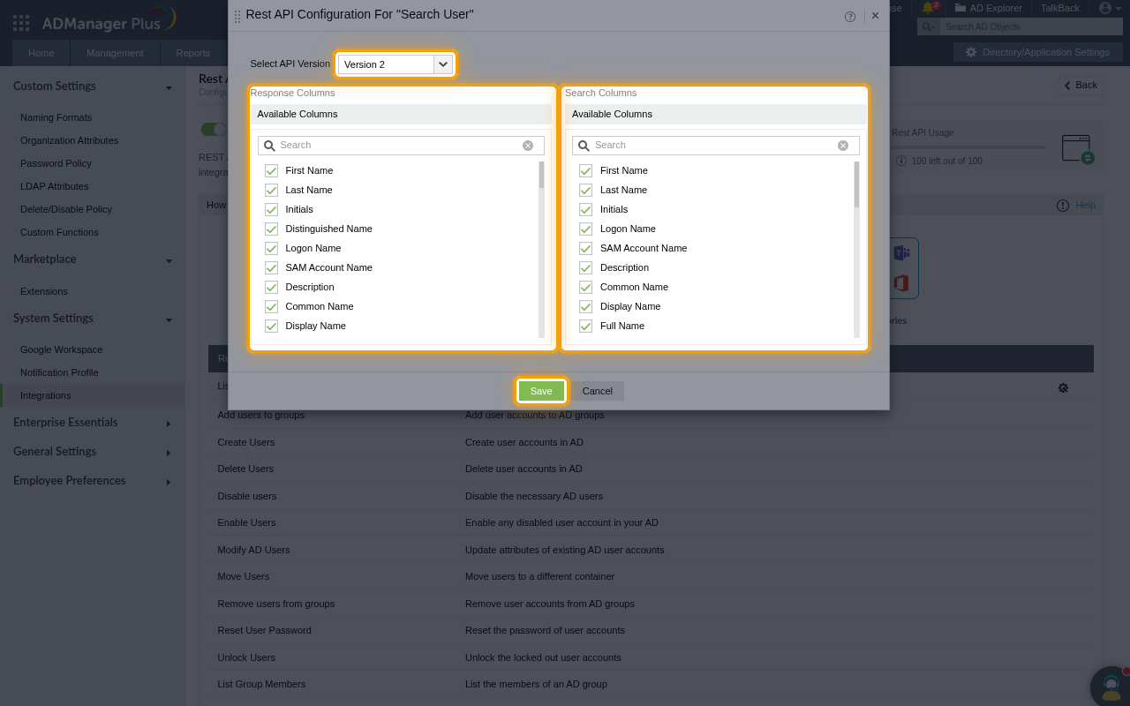This screenshot has width=1130, height=706.
Task: Clear the Response Columns search field
Action: point(528,146)
